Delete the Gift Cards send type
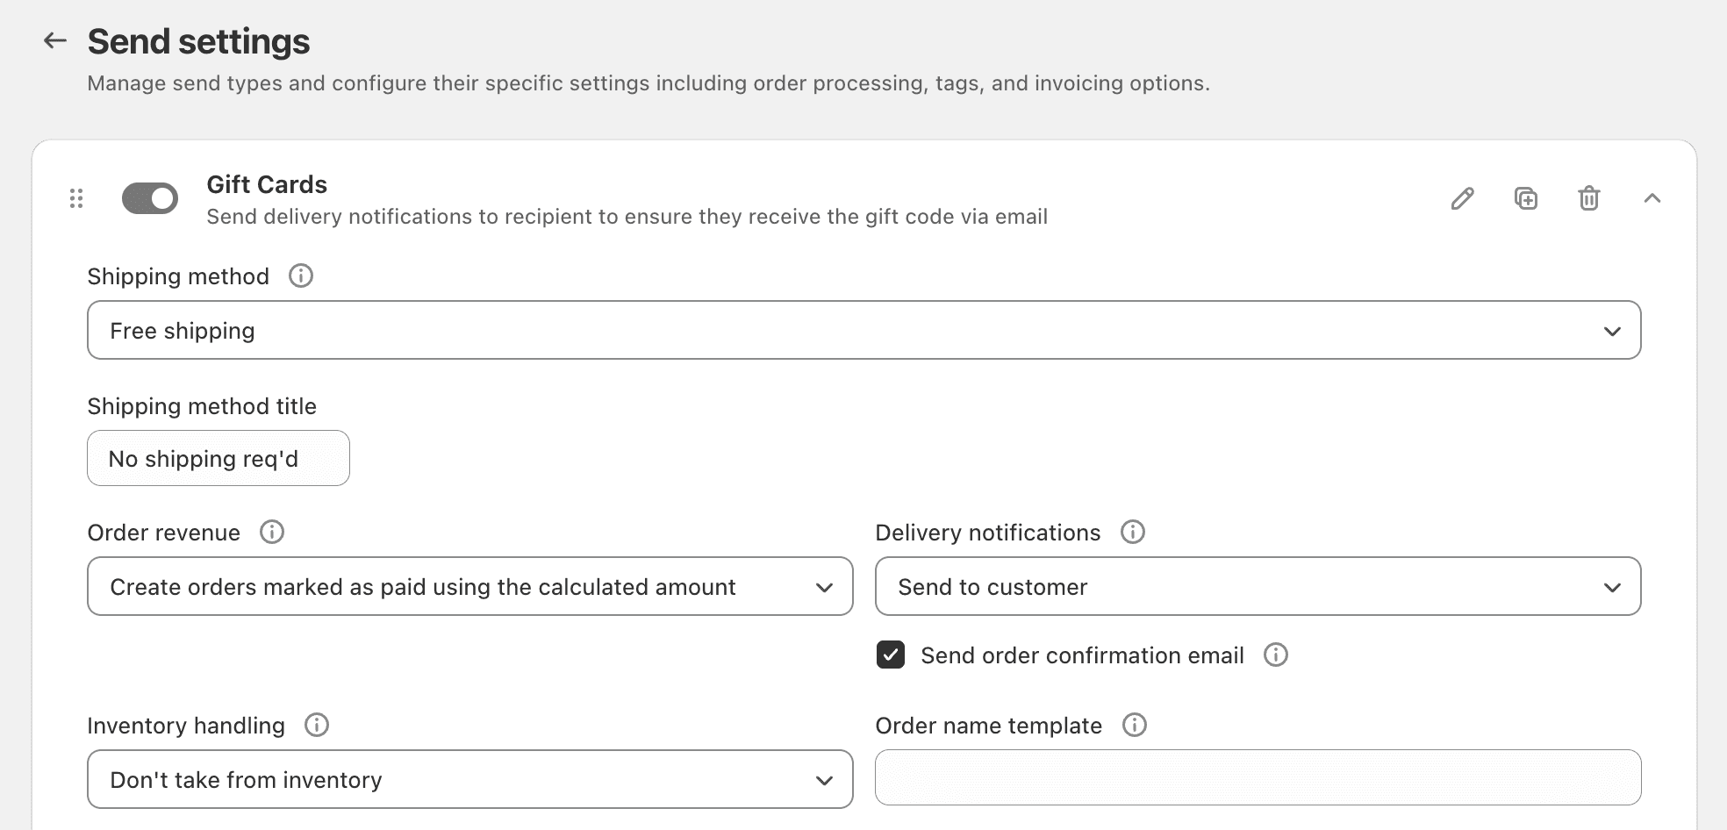The width and height of the screenshot is (1727, 830). (x=1589, y=198)
